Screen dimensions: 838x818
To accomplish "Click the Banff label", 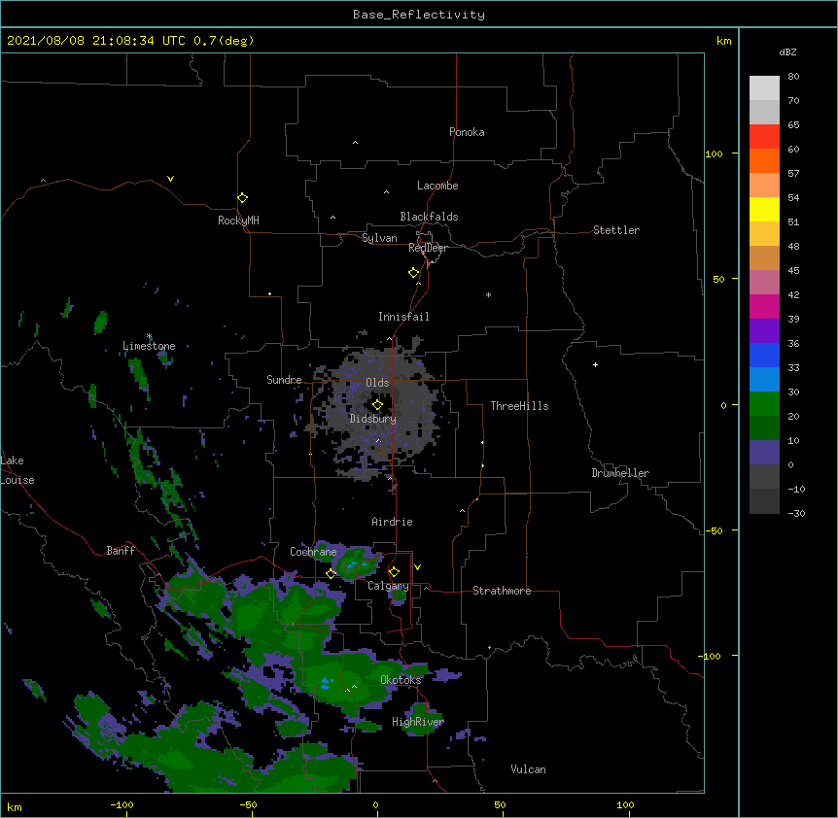I will [x=121, y=551].
